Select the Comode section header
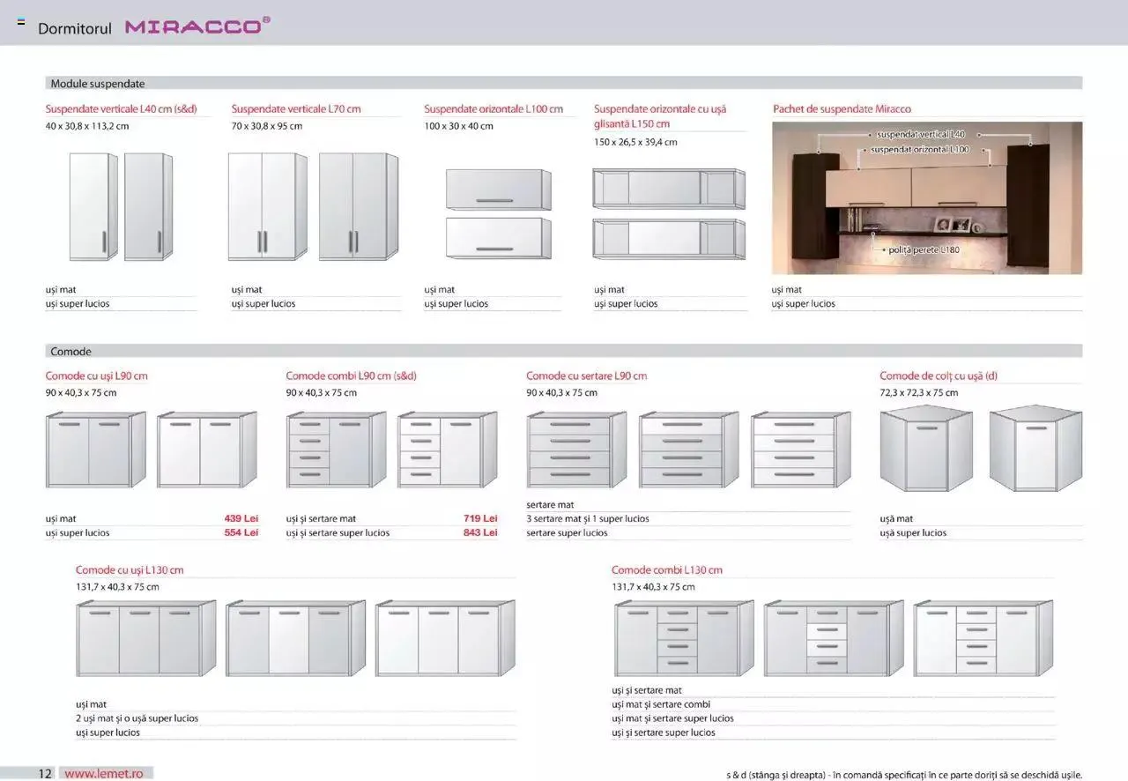Viewport: 1128px width, 781px height. click(70, 352)
